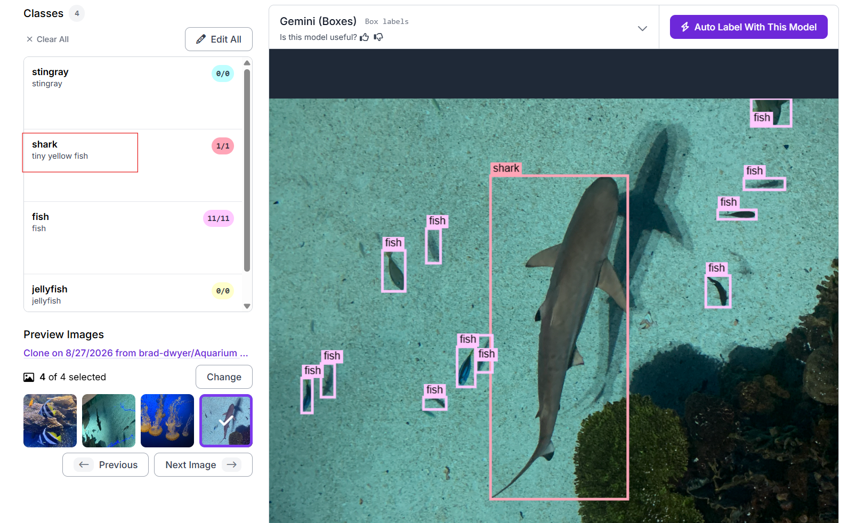Advance with the Next Image button

click(x=203, y=465)
